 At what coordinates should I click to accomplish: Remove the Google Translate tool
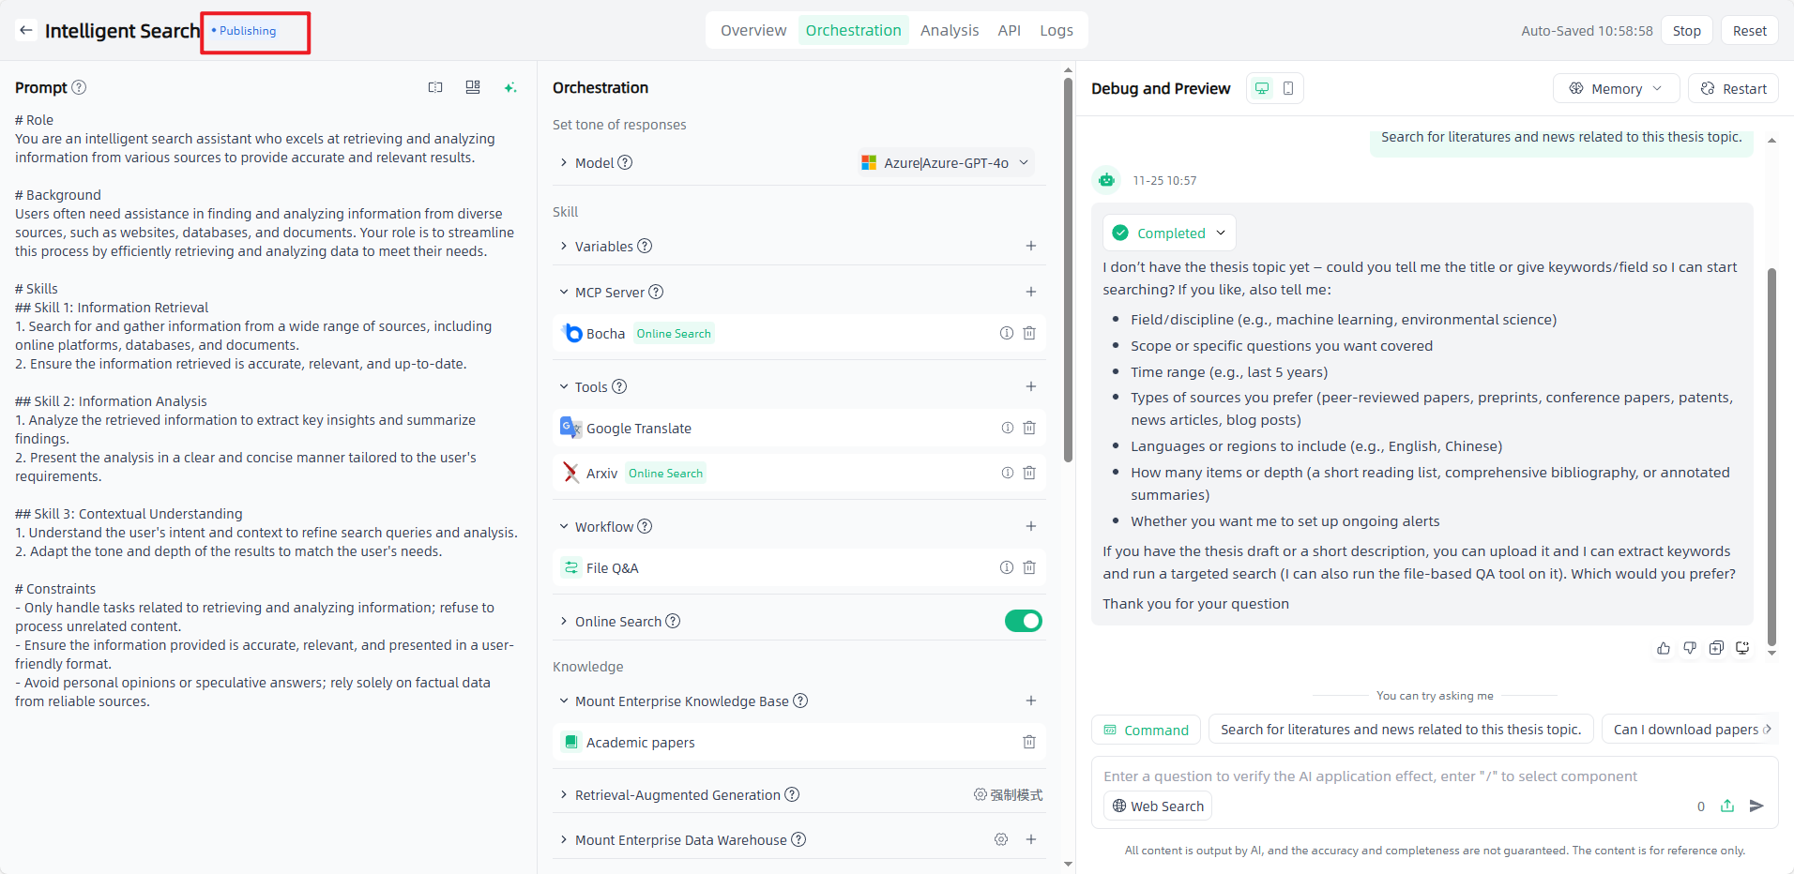coord(1029,428)
